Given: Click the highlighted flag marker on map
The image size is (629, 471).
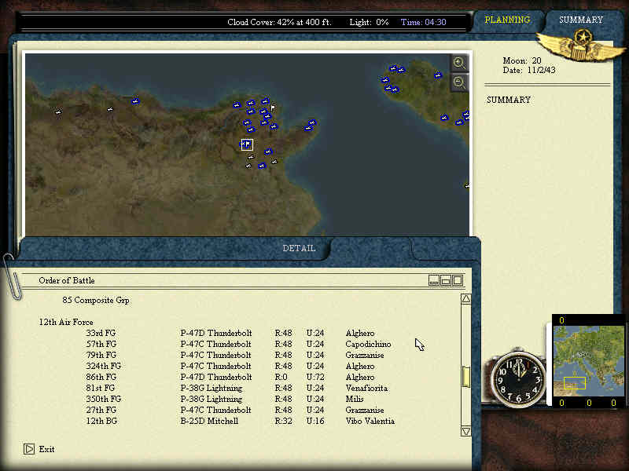Looking at the screenshot, I should (247, 144).
